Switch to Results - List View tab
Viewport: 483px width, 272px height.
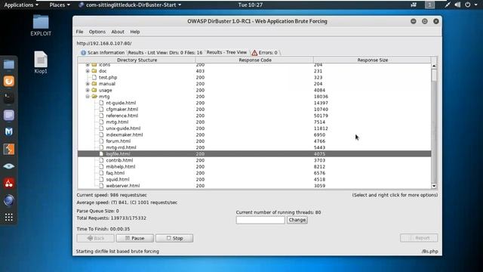[165, 53]
